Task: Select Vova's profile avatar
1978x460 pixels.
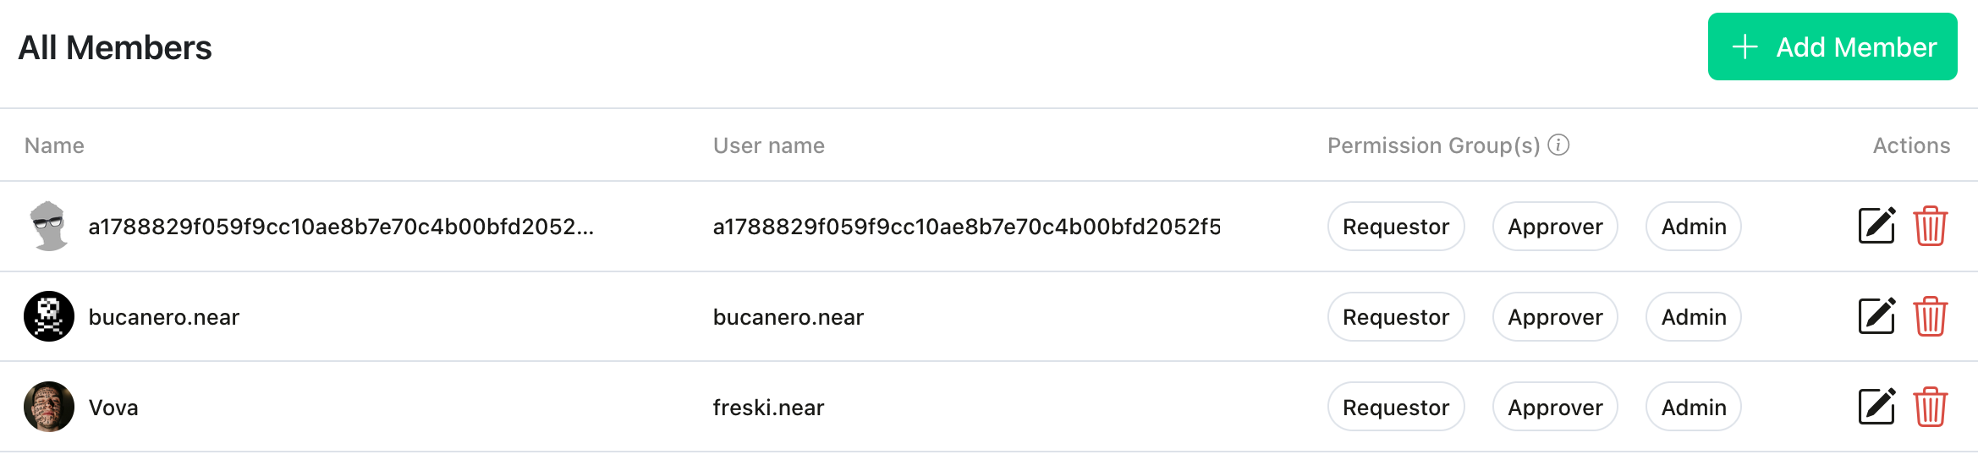Action: [49, 407]
